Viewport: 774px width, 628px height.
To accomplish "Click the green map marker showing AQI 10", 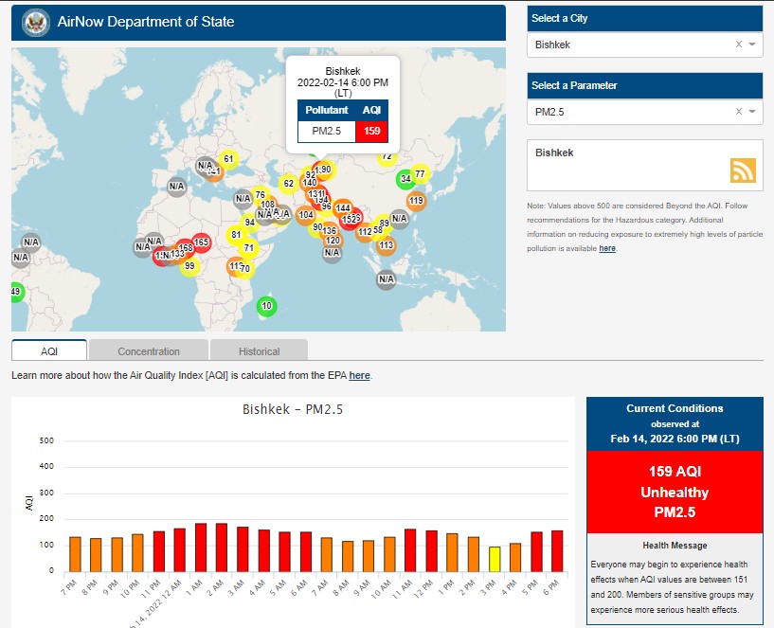I will click(267, 305).
